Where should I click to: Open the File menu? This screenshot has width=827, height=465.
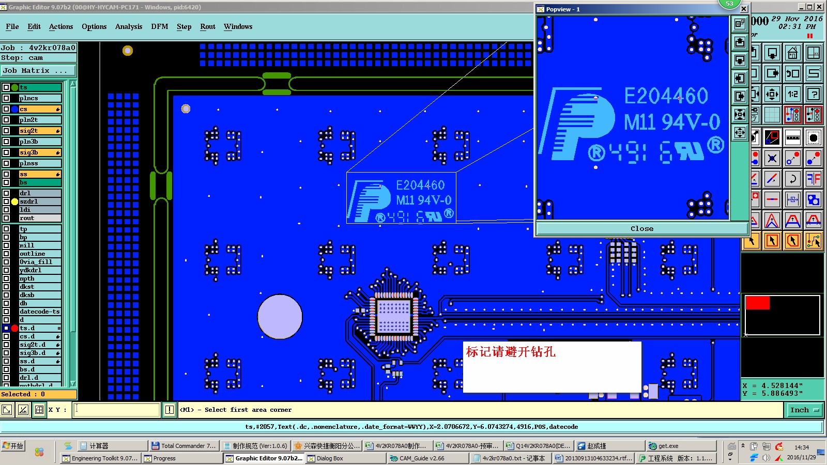(12, 26)
